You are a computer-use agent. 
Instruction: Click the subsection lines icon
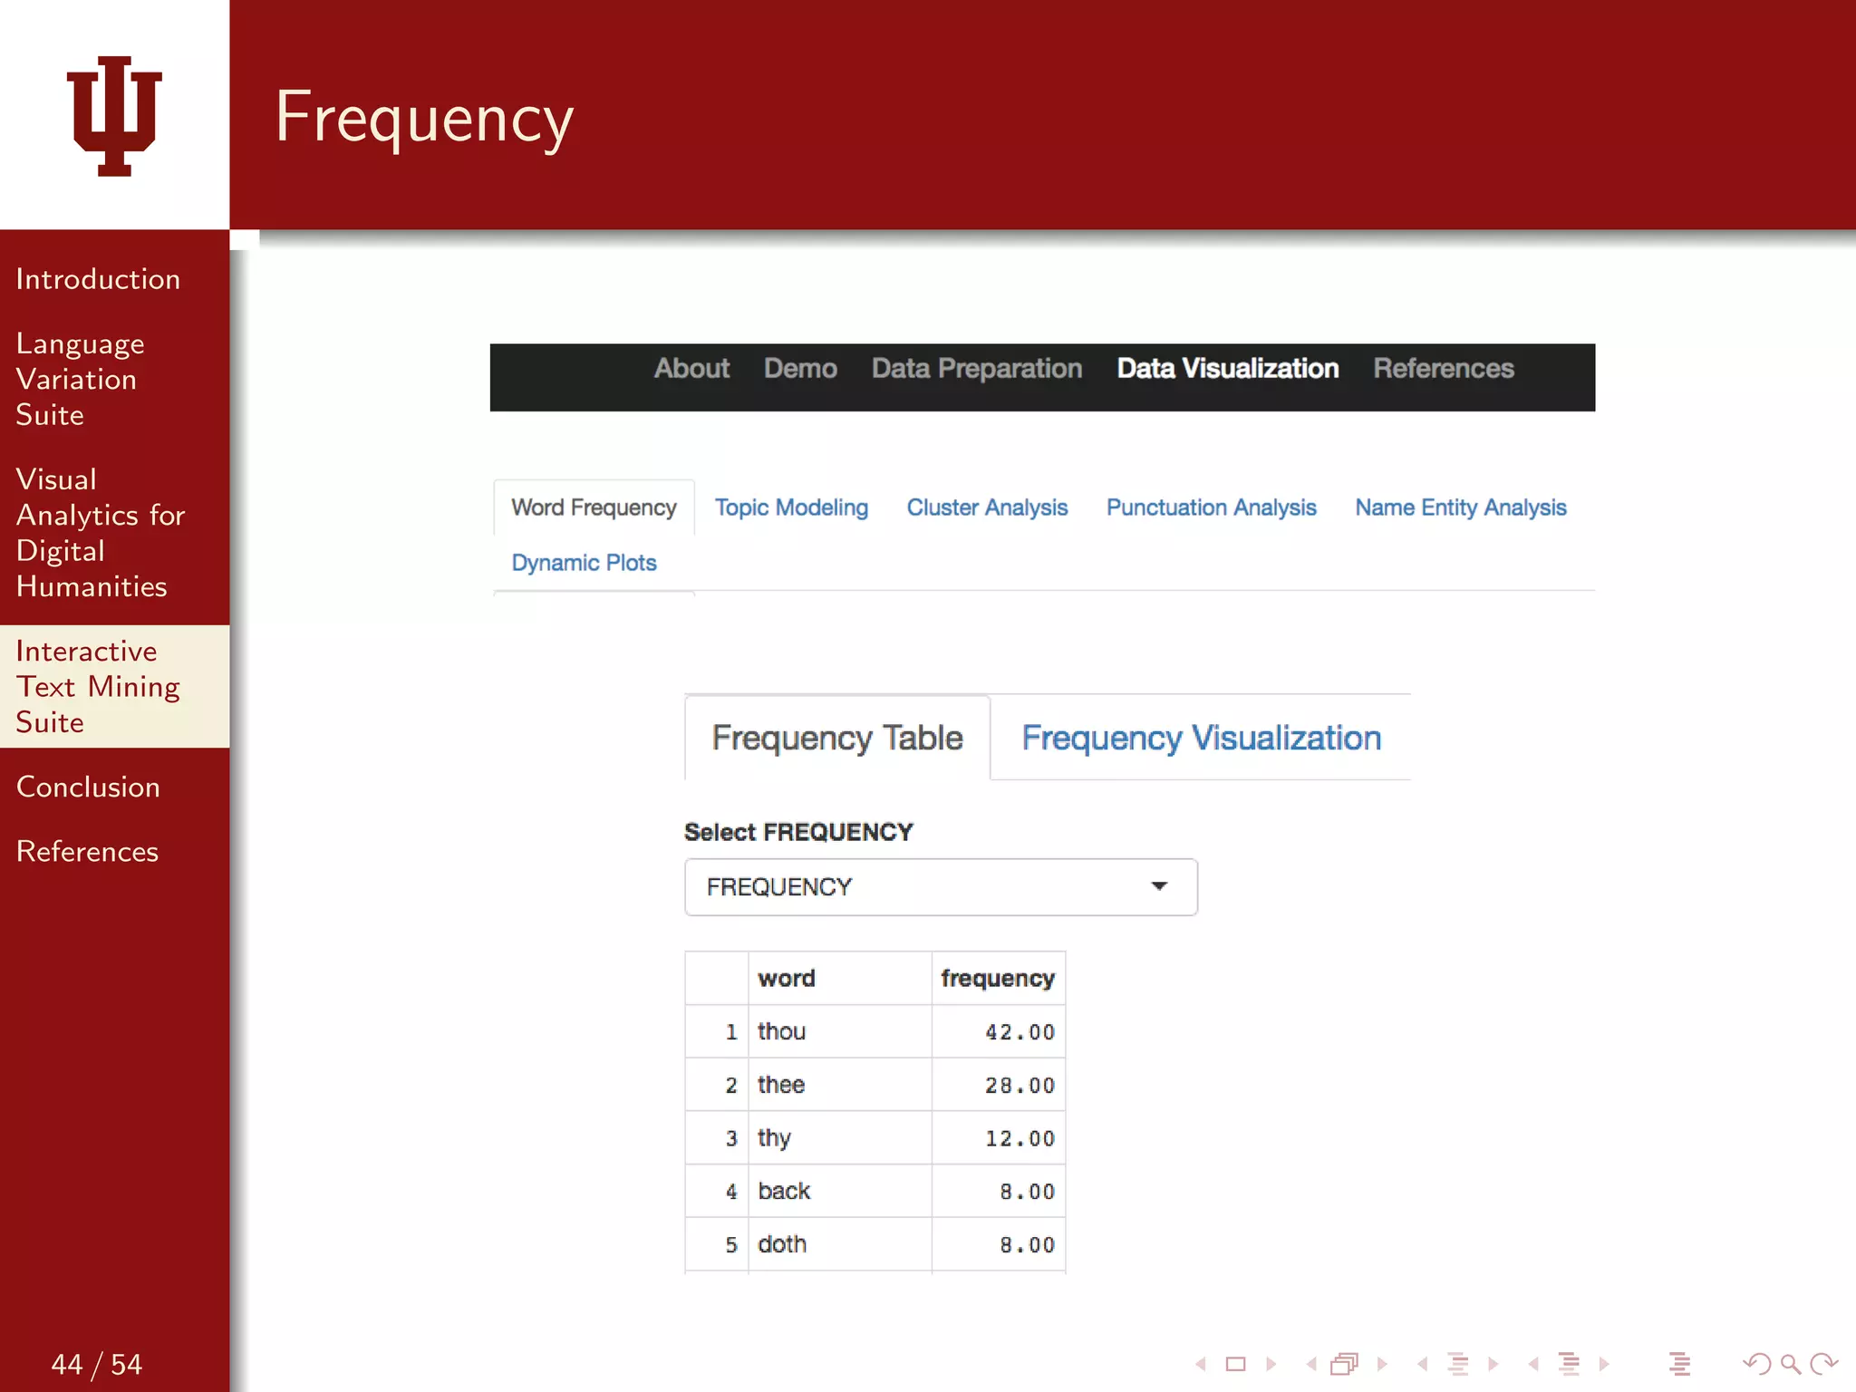point(1458,1364)
